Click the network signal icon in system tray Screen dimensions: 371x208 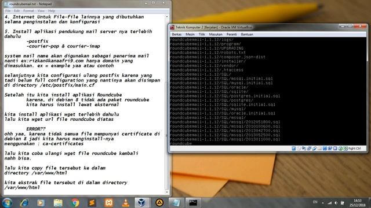330,203
